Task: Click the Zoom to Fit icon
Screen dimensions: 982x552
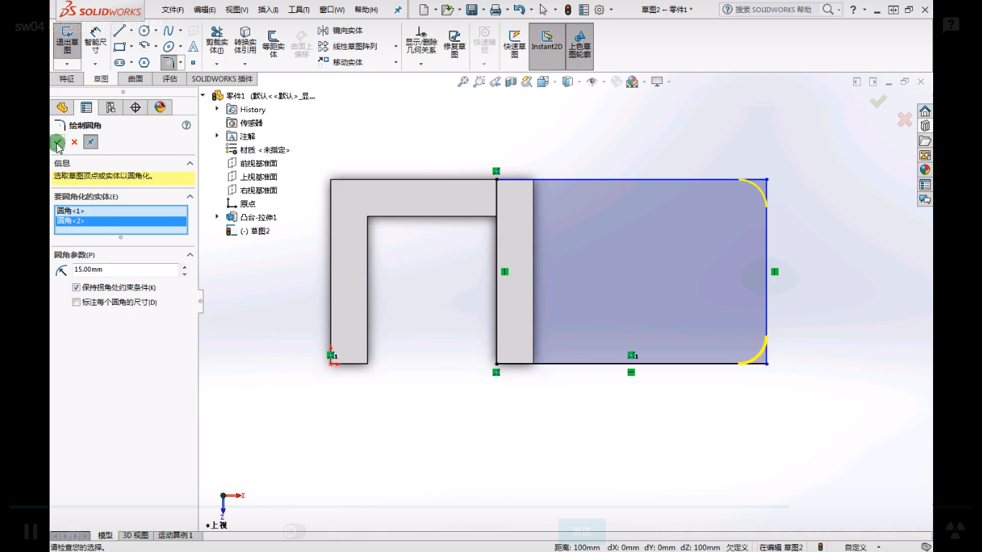Action: (463, 82)
